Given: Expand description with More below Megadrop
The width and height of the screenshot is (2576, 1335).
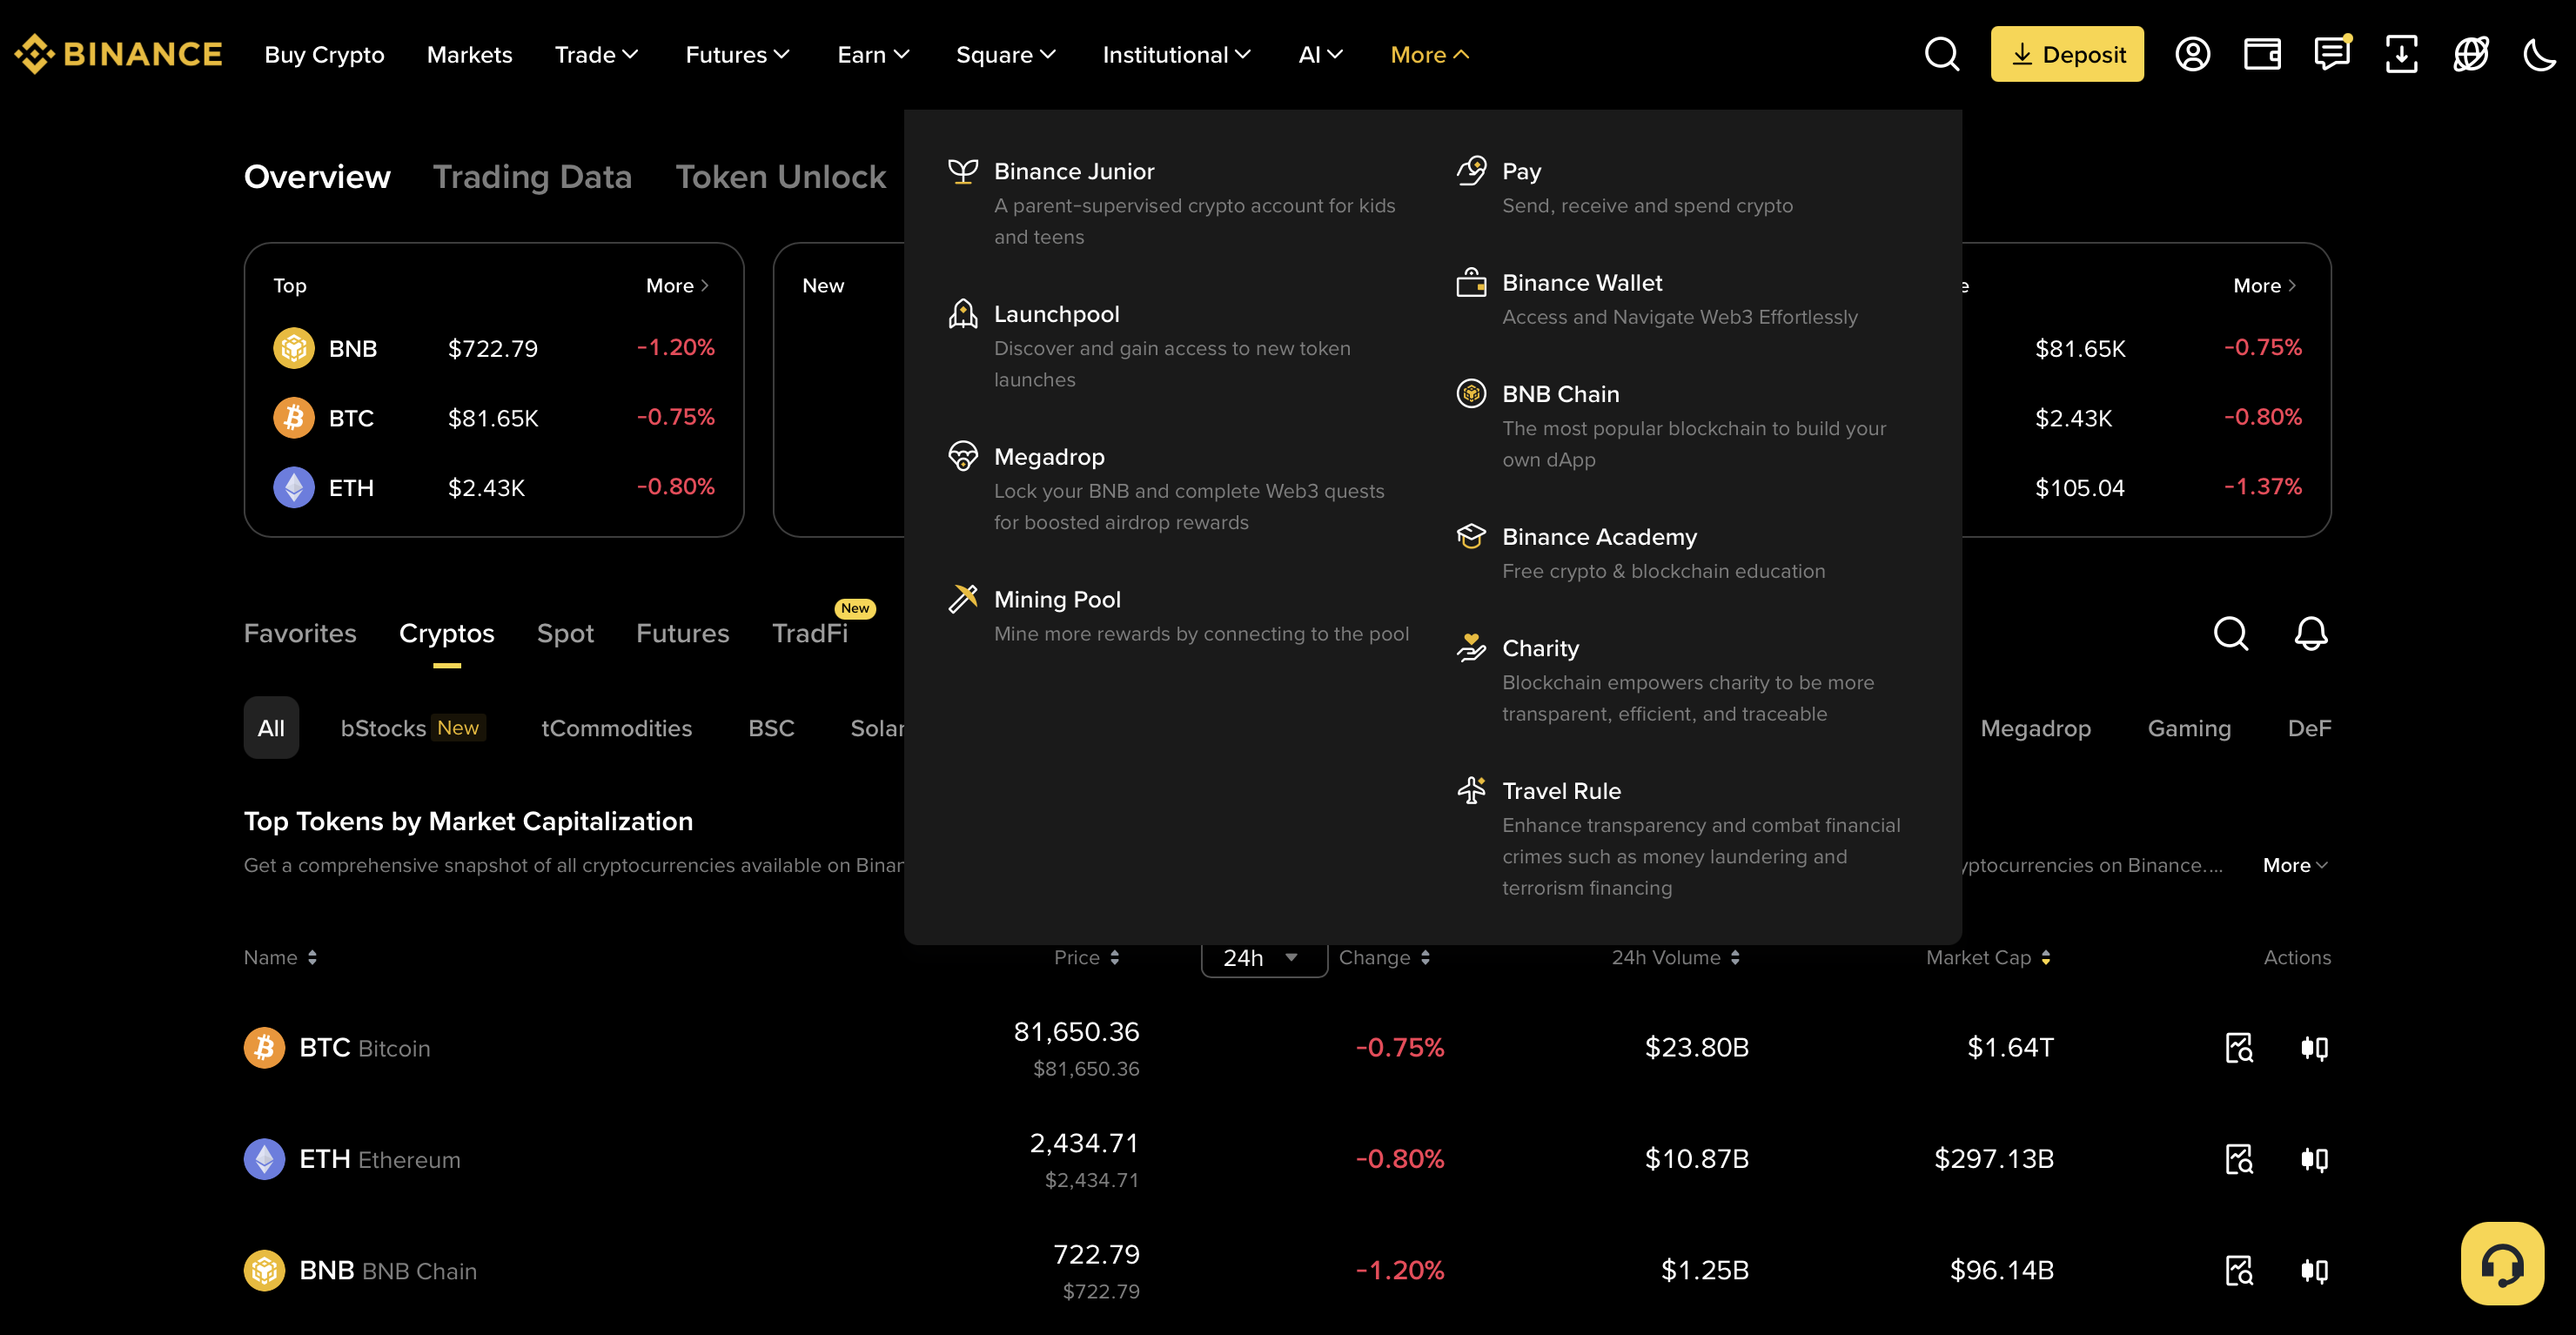Looking at the screenshot, I should [x=2295, y=865].
